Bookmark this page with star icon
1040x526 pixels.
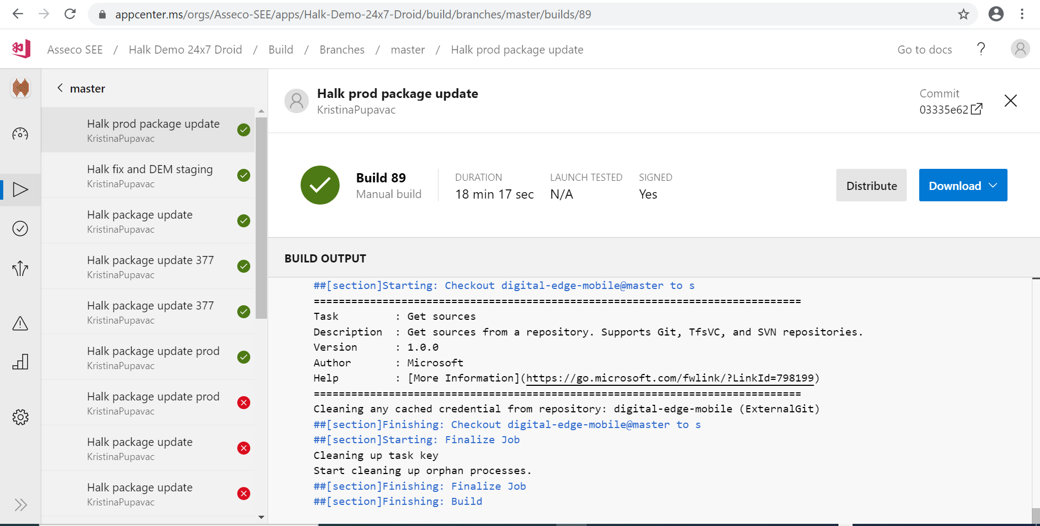[963, 14]
